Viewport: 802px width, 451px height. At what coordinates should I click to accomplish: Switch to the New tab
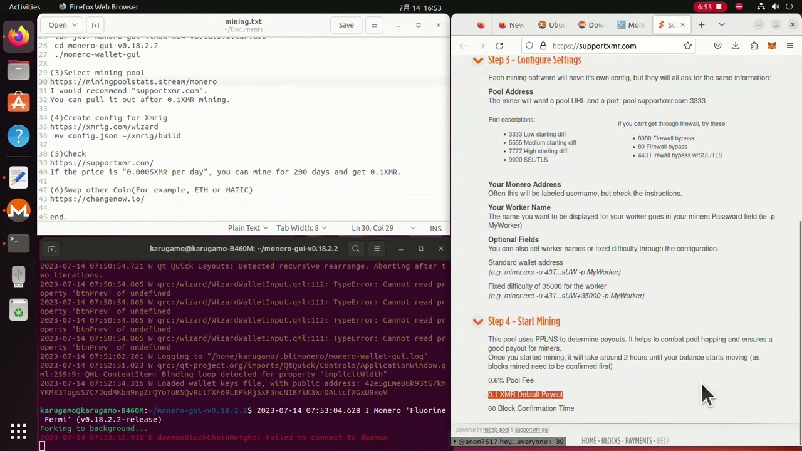point(511,25)
